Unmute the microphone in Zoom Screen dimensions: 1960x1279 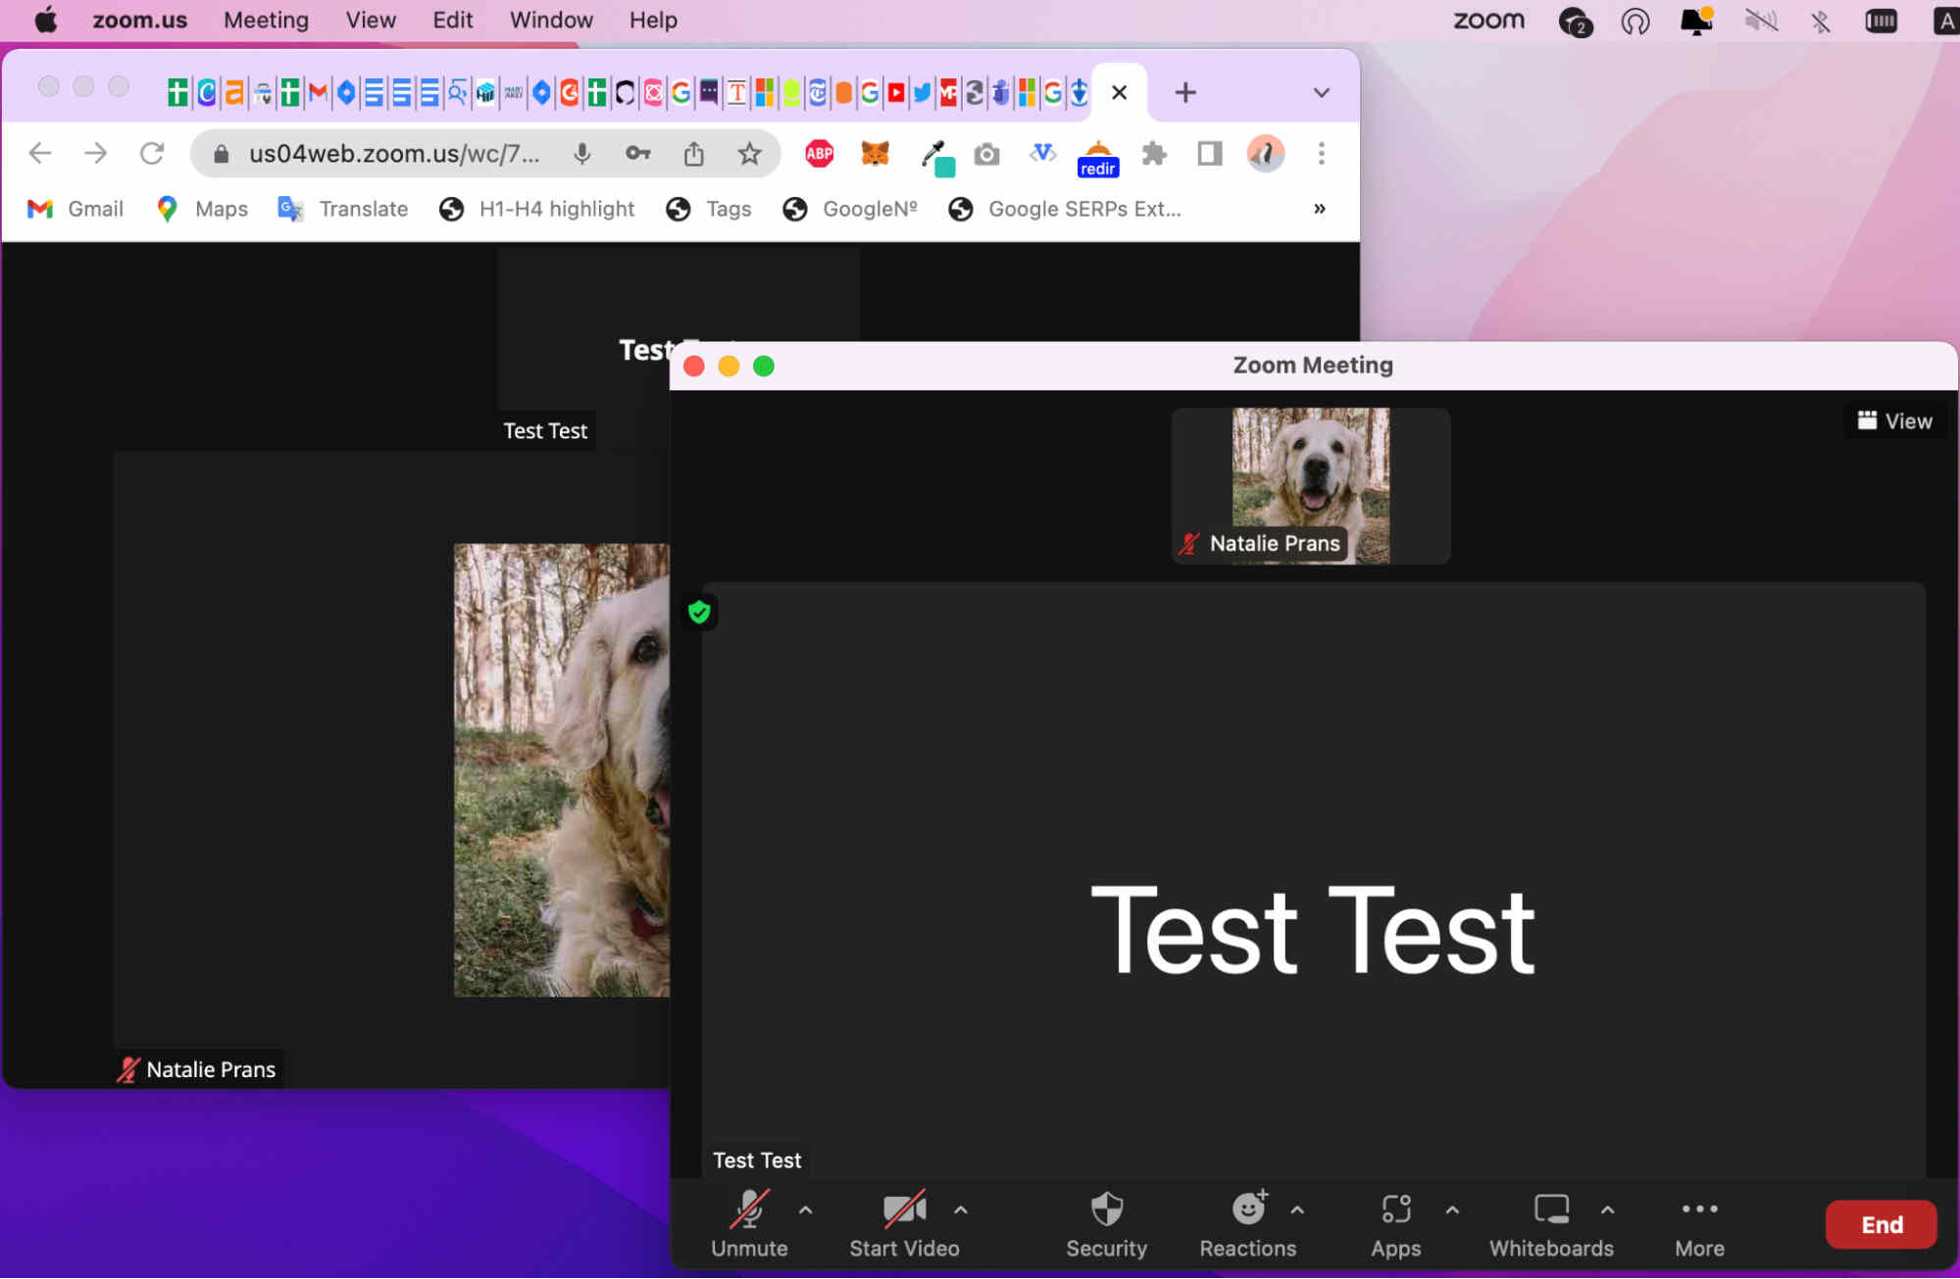pyautogui.click(x=749, y=1223)
